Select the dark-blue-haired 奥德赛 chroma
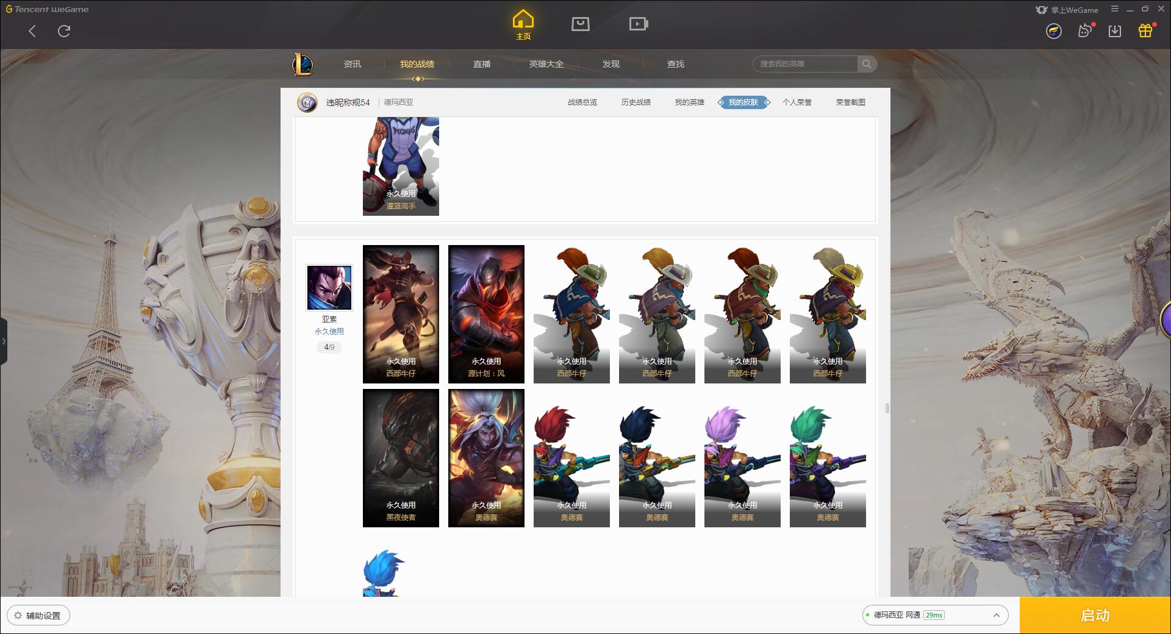 tap(657, 458)
